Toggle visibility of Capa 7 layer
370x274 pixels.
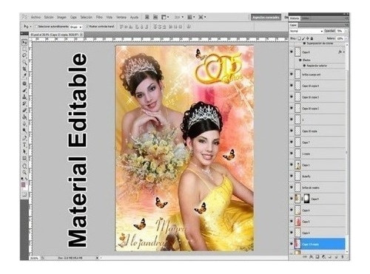pyautogui.click(x=292, y=143)
